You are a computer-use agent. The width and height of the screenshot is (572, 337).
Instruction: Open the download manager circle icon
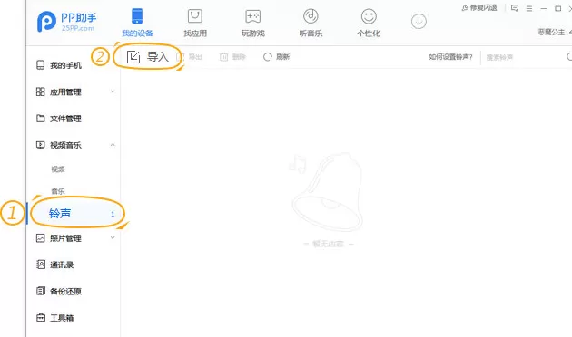pos(419,21)
